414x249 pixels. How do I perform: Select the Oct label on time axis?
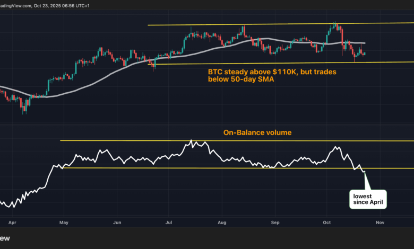coord(326,223)
